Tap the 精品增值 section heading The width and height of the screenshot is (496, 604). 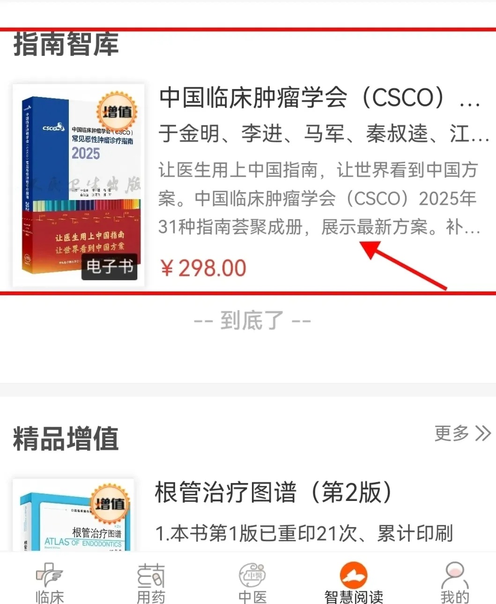(x=66, y=439)
